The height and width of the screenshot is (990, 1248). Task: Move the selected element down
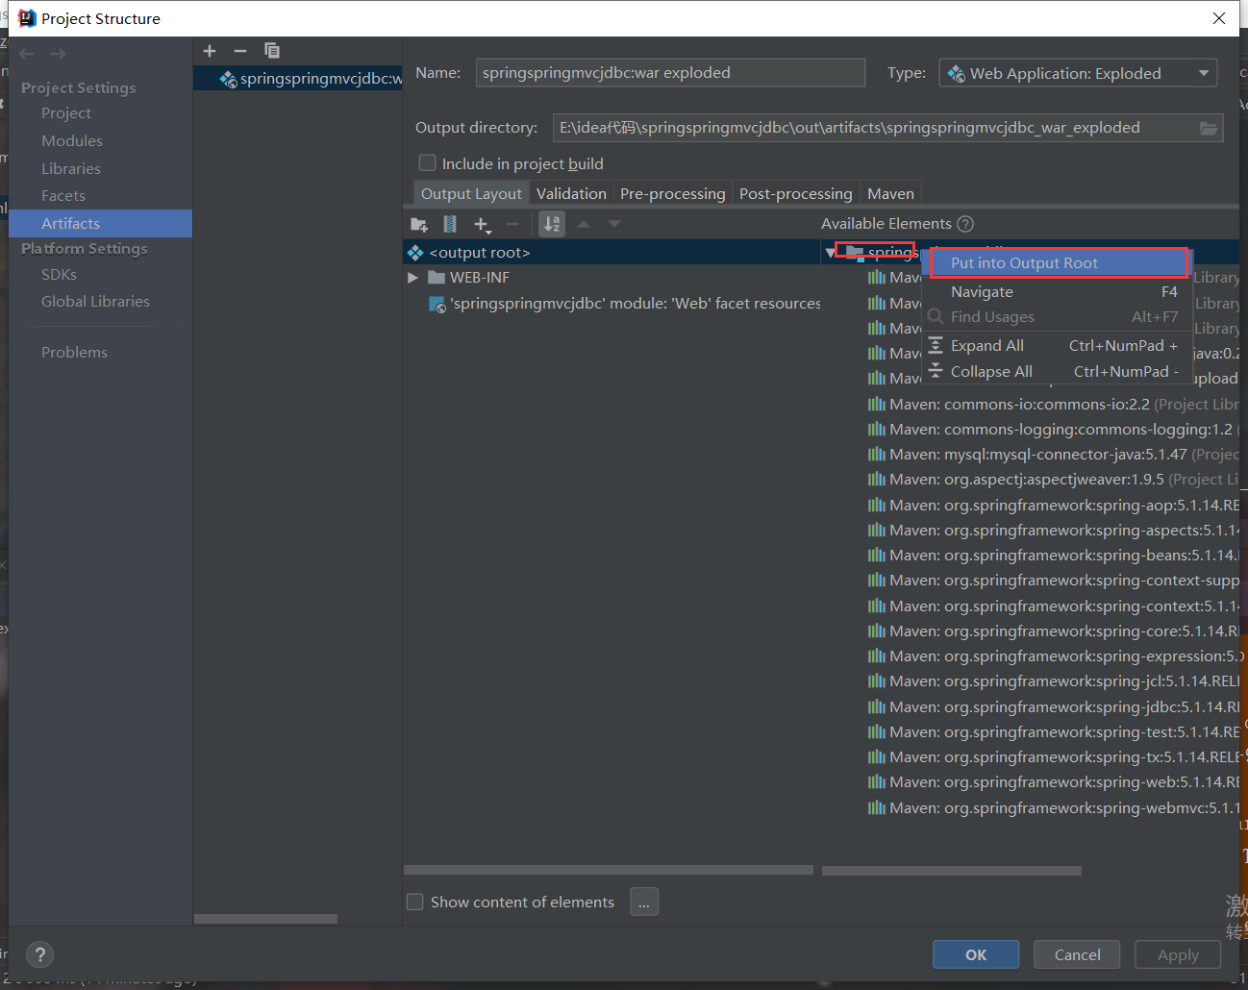614,224
